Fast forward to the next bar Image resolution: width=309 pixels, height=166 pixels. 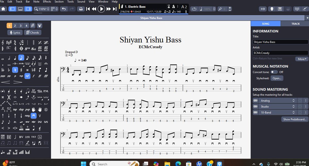(109, 9)
